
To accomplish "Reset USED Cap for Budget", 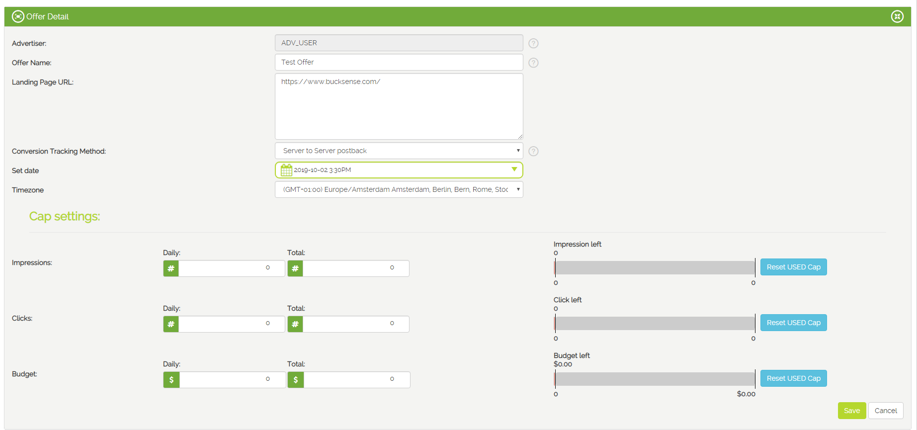I will (793, 378).
